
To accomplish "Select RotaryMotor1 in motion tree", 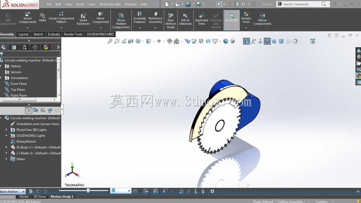I will tap(26, 141).
